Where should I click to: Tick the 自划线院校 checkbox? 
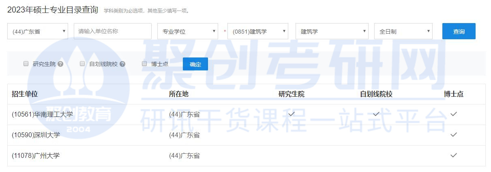[82, 64]
